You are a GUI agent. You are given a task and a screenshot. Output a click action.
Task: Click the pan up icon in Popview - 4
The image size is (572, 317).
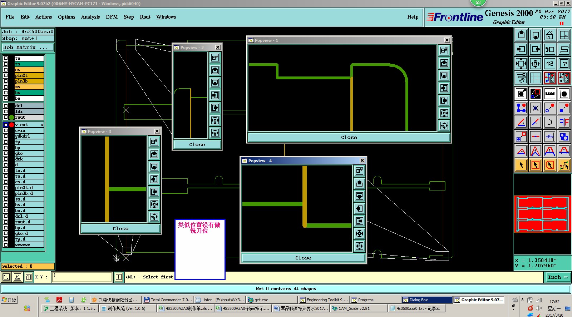pos(359,184)
